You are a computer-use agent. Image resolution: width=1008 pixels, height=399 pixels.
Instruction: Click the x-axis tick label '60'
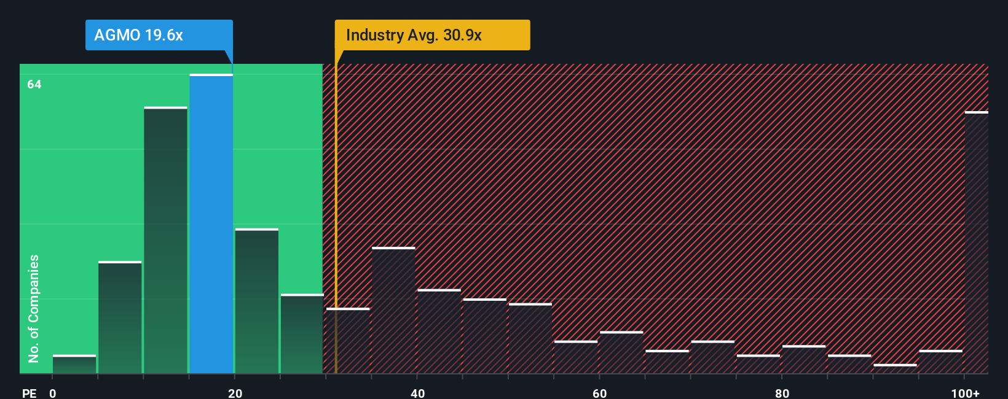600,393
